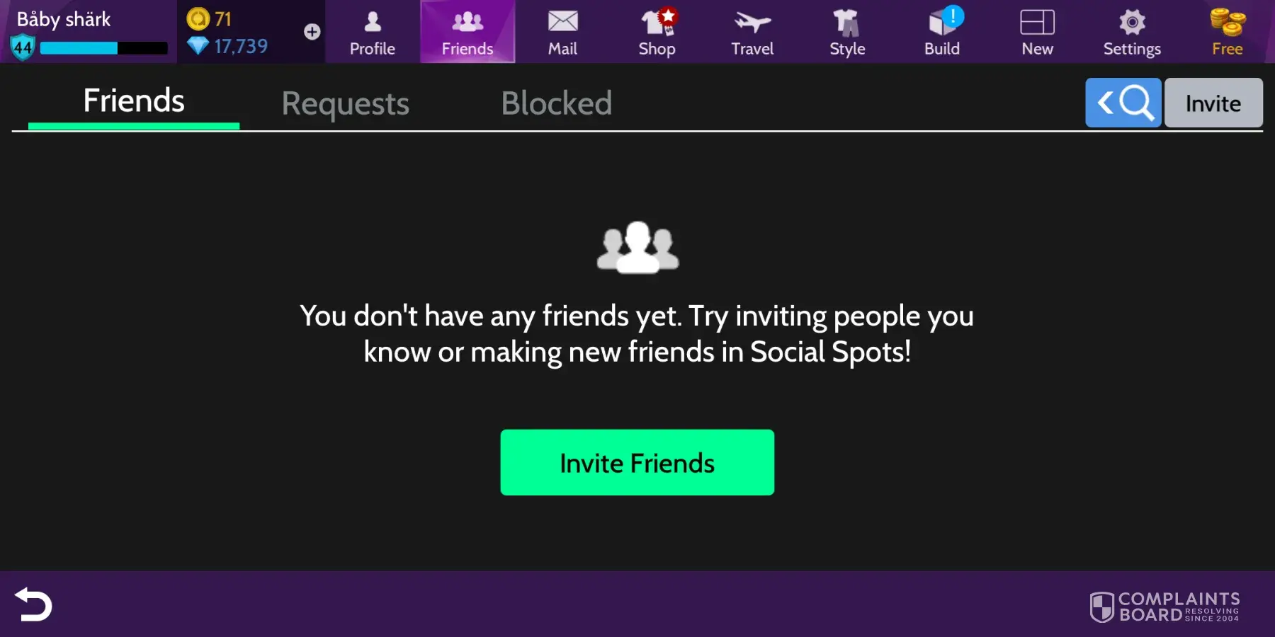The height and width of the screenshot is (637, 1275).
Task: Expand the friend search magnifier button
Action: click(x=1123, y=103)
